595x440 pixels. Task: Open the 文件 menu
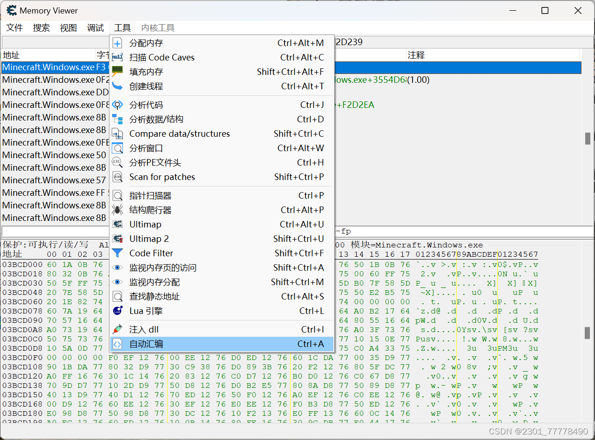pos(14,28)
